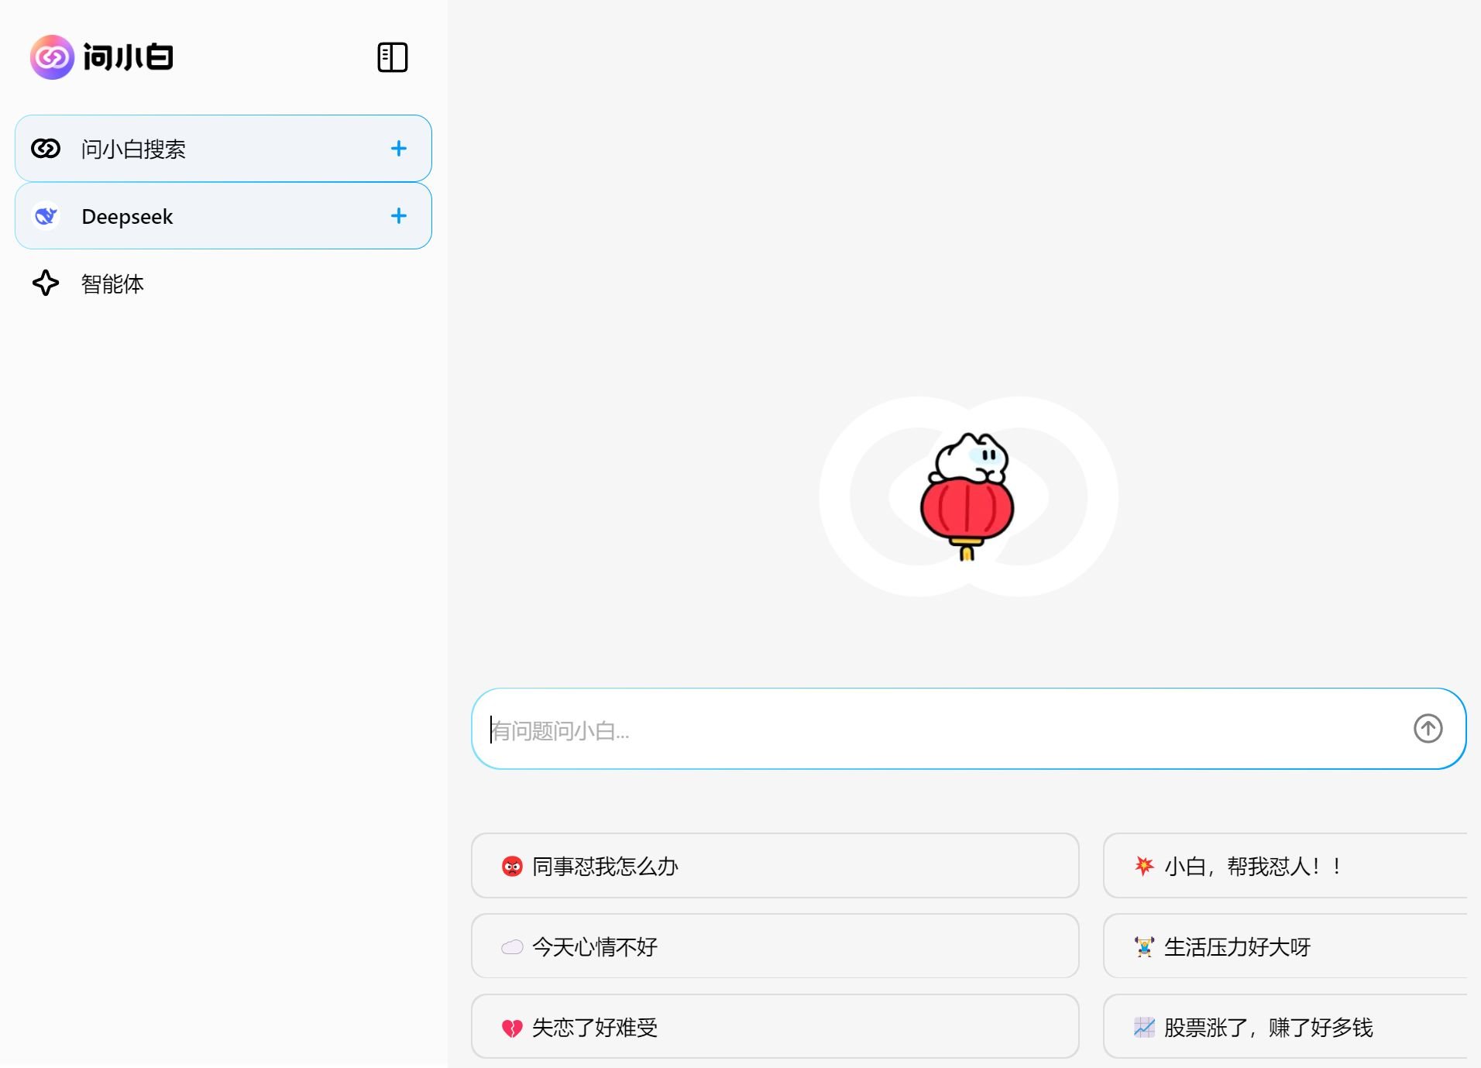This screenshot has height=1068, width=1481.
Task: Click the angry face emoji on 同事怼我怎么办
Action: (513, 866)
